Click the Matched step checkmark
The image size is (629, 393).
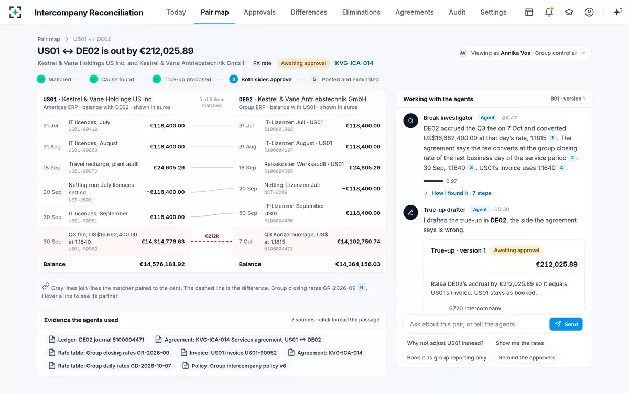[x=41, y=79]
